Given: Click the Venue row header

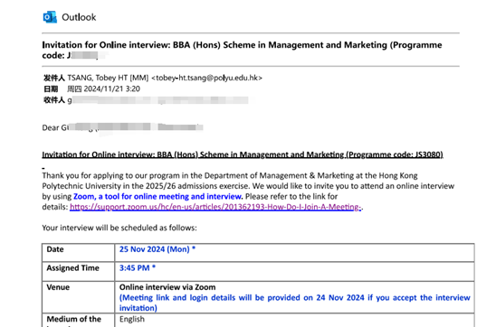Looking at the screenshot, I should pyautogui.click(x=78, y=297).
